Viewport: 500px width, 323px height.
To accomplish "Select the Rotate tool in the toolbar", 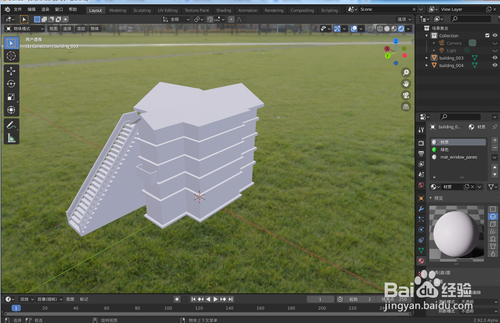I will 11,84.
